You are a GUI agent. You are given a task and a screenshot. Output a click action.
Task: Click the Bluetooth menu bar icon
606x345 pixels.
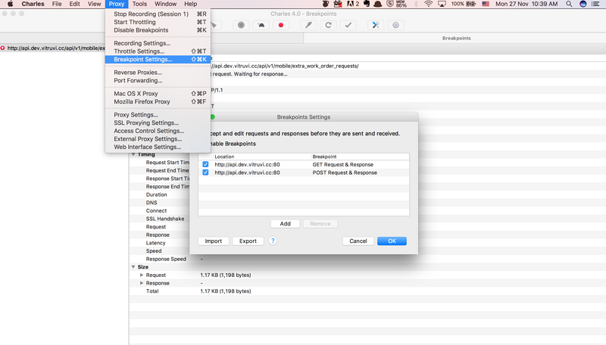[416, 4]
